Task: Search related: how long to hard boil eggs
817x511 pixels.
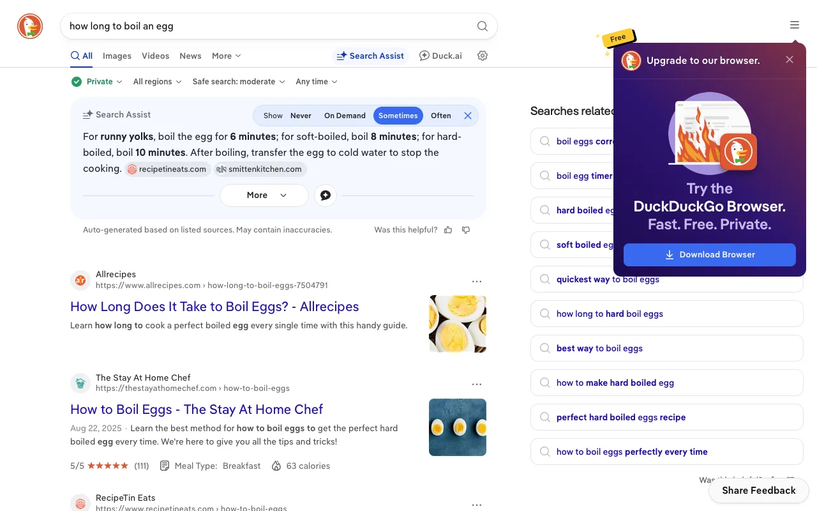Action: [x=666, y=314]
